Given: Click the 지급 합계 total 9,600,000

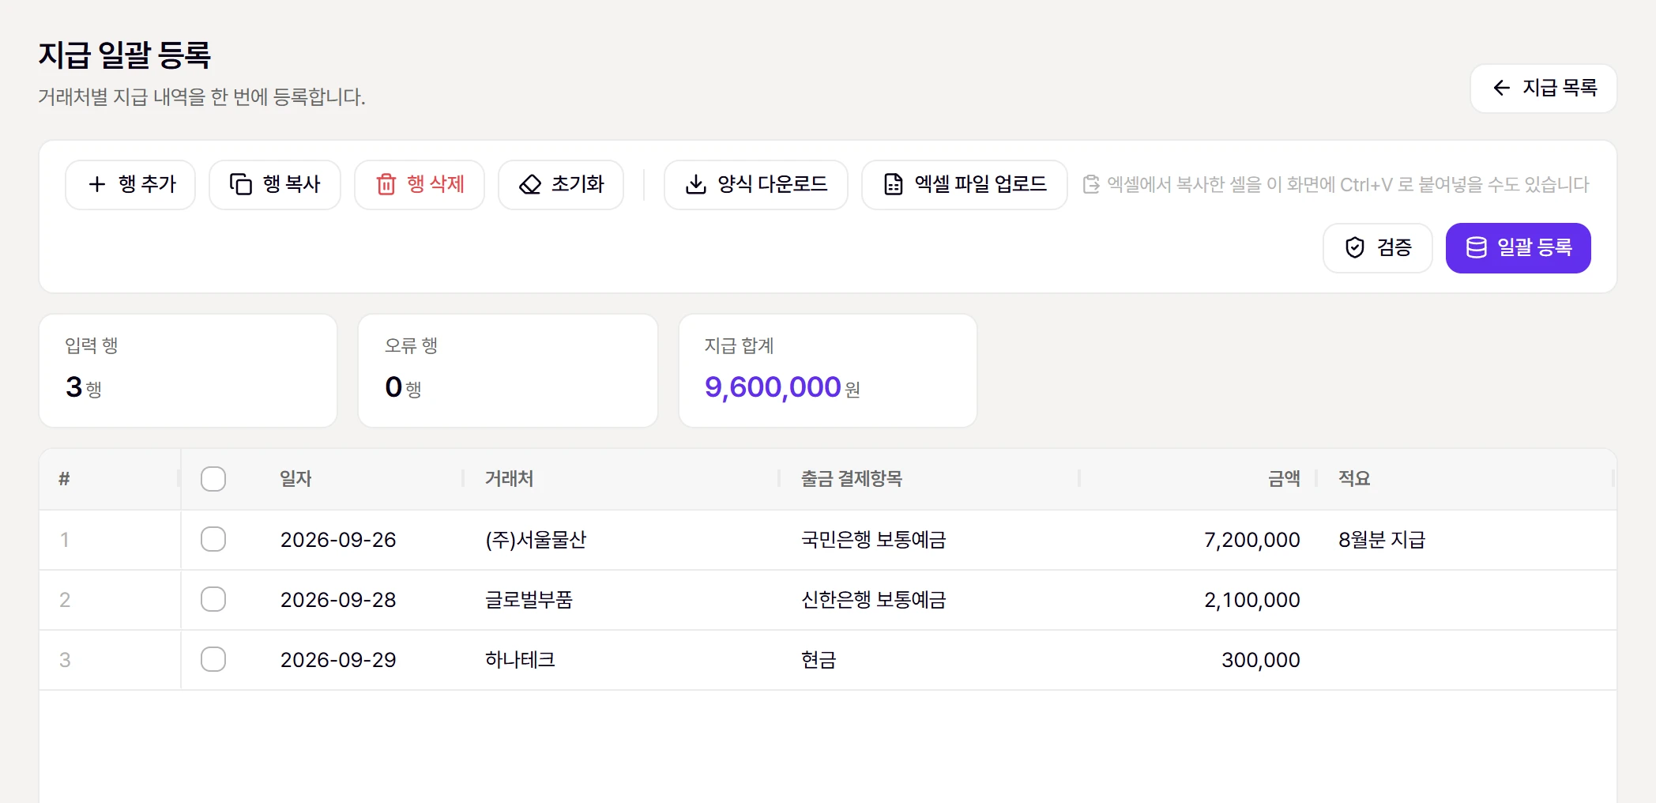Looking at the screenshot, I should click(x=773, y=387).
